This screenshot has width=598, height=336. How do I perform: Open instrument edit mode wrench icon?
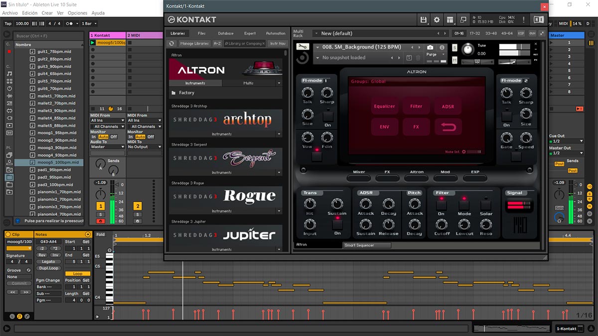coord(302,47)
